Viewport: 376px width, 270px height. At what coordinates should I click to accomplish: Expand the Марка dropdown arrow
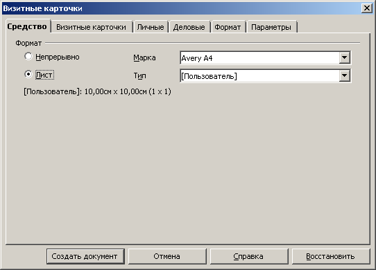click(345, 57)
